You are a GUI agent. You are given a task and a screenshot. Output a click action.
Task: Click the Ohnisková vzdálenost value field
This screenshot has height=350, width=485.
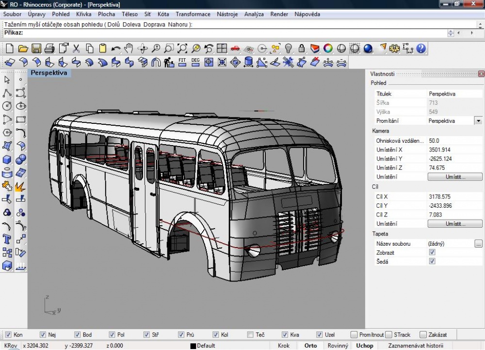click(454, 140)
